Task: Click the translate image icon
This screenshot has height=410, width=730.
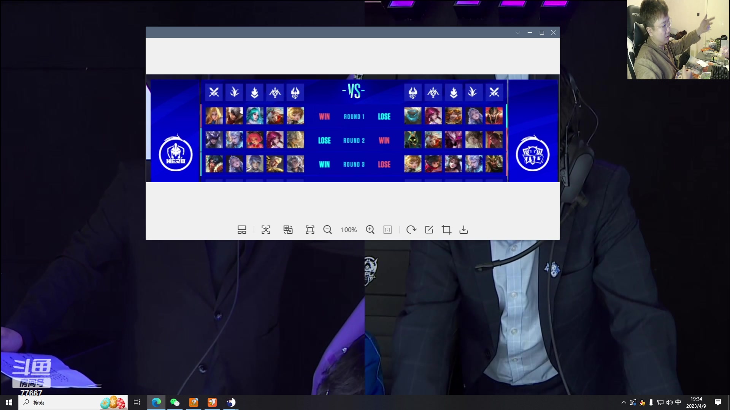Action: [x=288, y=230]
